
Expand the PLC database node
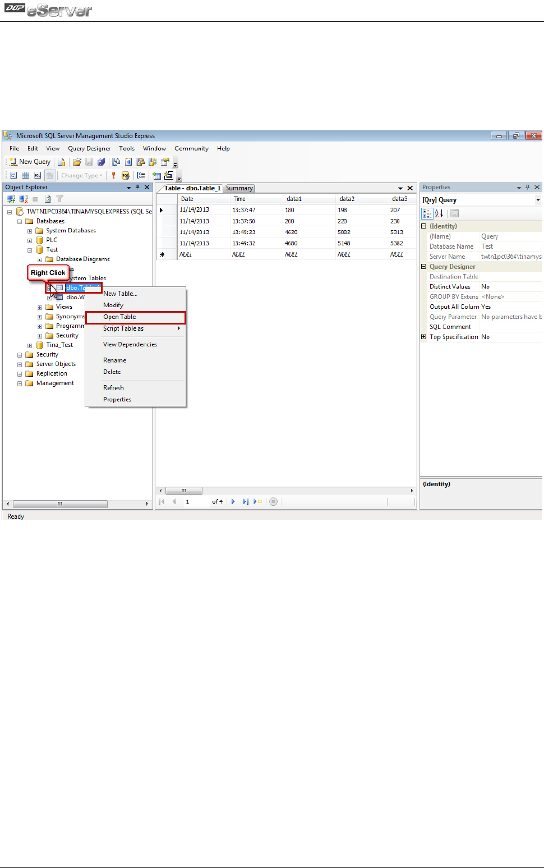click(x=30, y=241)
